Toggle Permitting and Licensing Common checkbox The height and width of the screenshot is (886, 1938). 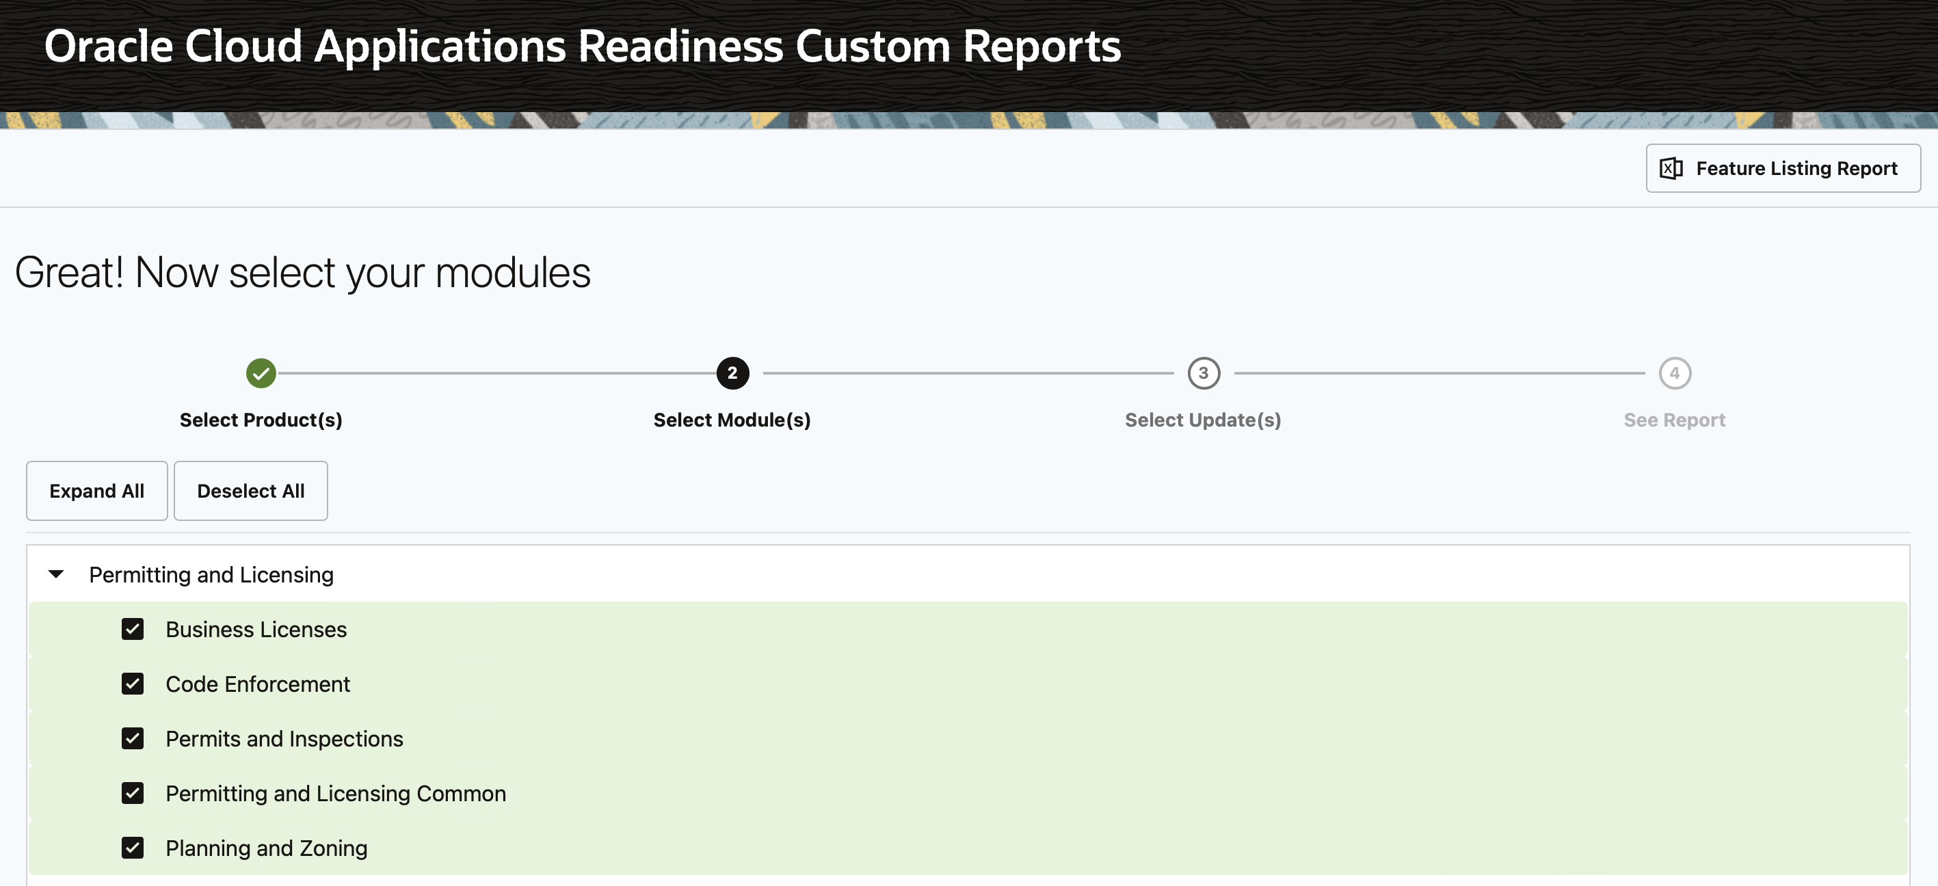(133, 793)
